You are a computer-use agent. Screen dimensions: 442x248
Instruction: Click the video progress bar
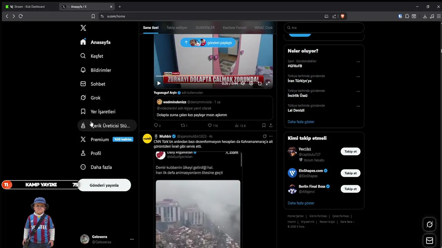(213, 76)
